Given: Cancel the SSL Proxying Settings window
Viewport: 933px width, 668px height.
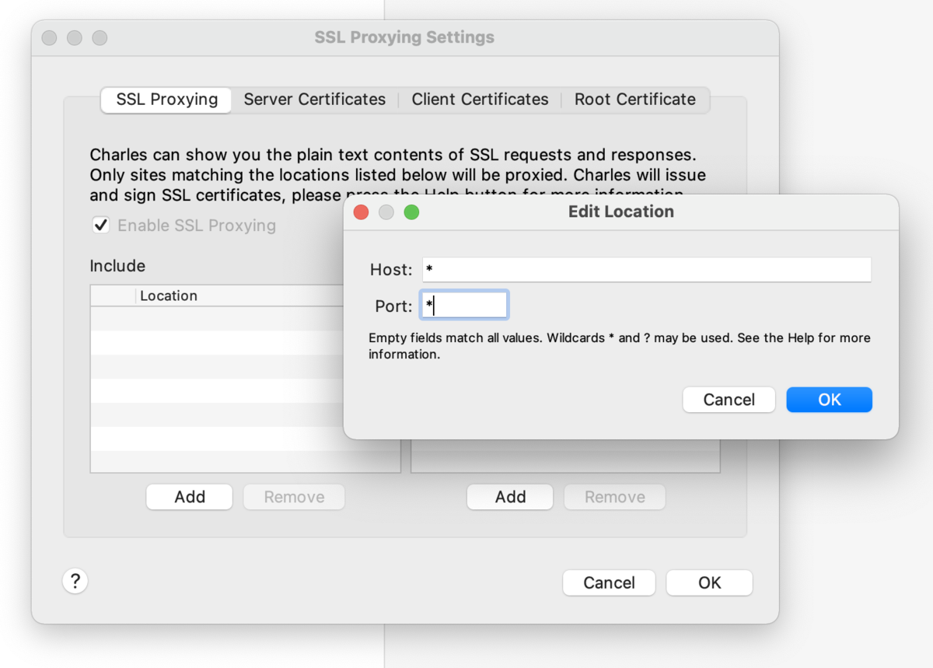Looking at the screenshot, I should [609, 582].
